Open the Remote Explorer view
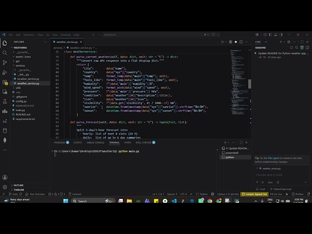312x234 pixels. coord(5,92)
